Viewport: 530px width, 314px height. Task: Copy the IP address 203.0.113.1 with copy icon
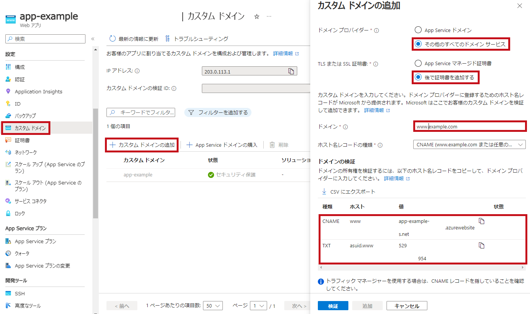coord(291,71)
